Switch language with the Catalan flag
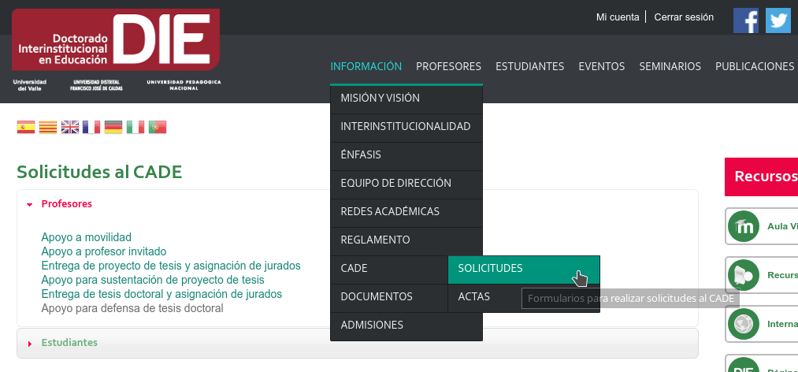Screen dimensions: 798x372 click(x=48, y=127)
